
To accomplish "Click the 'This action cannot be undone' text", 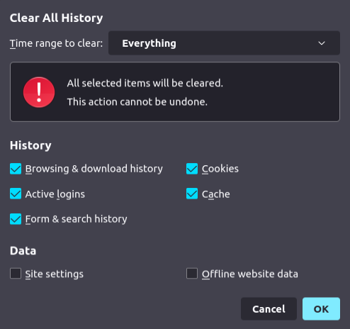I will [x=137, y=102].
